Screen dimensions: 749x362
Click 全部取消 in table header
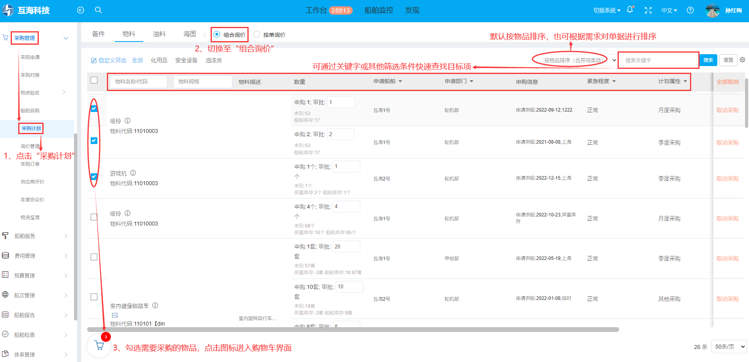[x=728, y=82]
